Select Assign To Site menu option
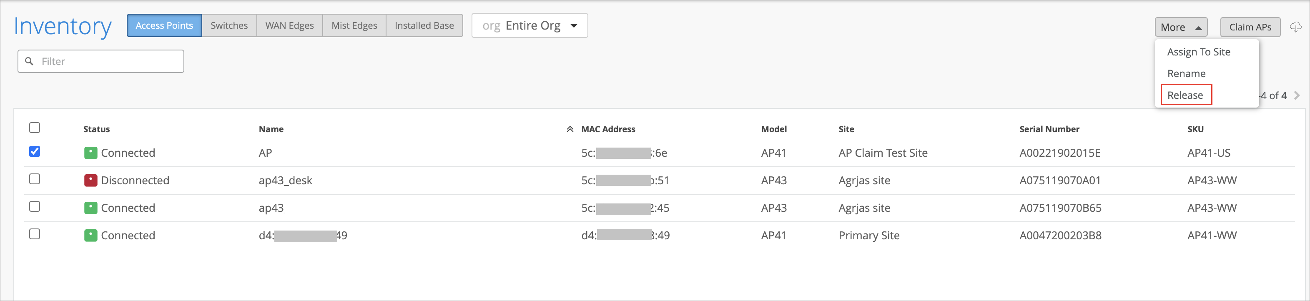This screenshot has width=1310, height=301. click(1198, 52)
